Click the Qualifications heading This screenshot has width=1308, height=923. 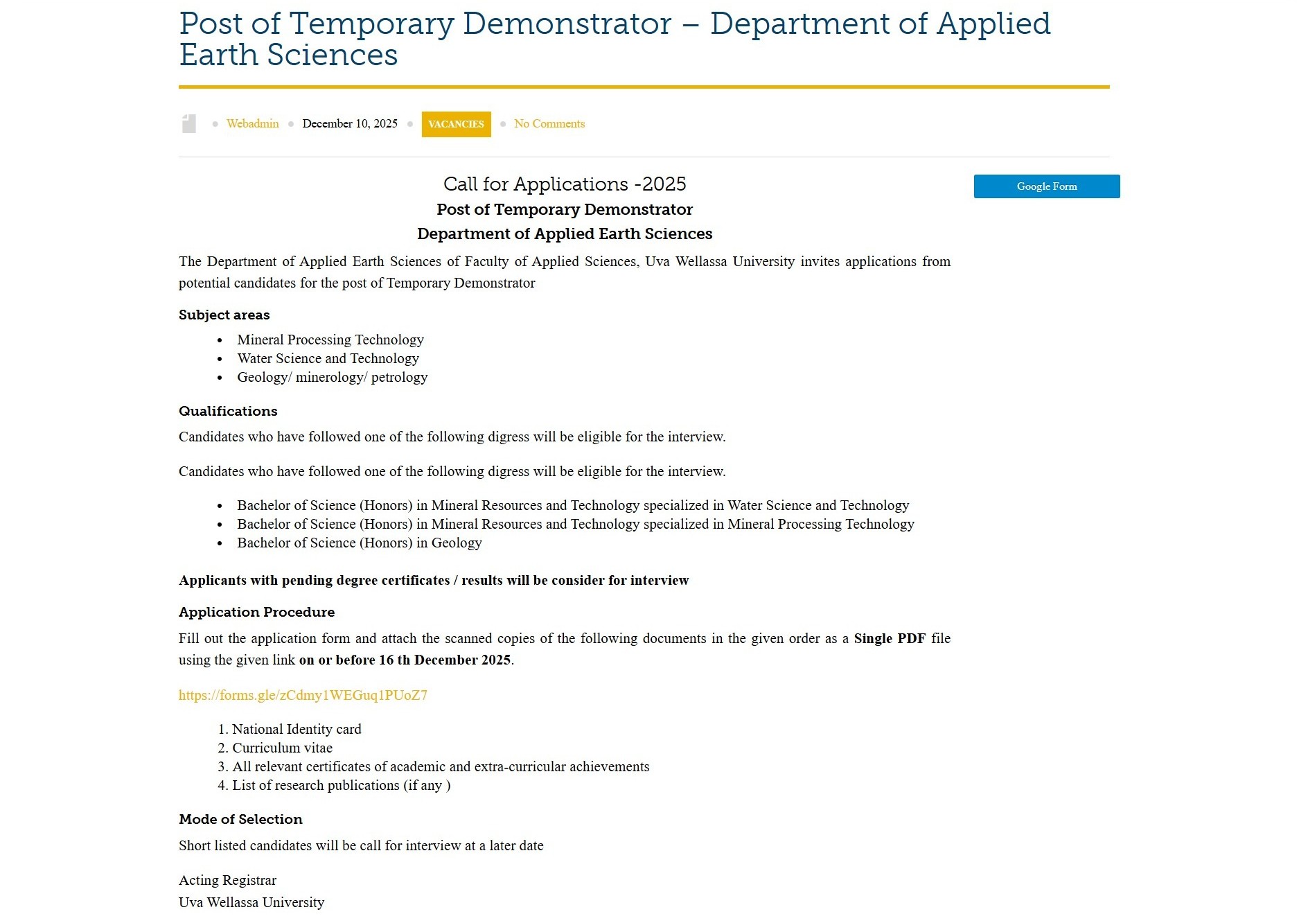coord(228,411)
